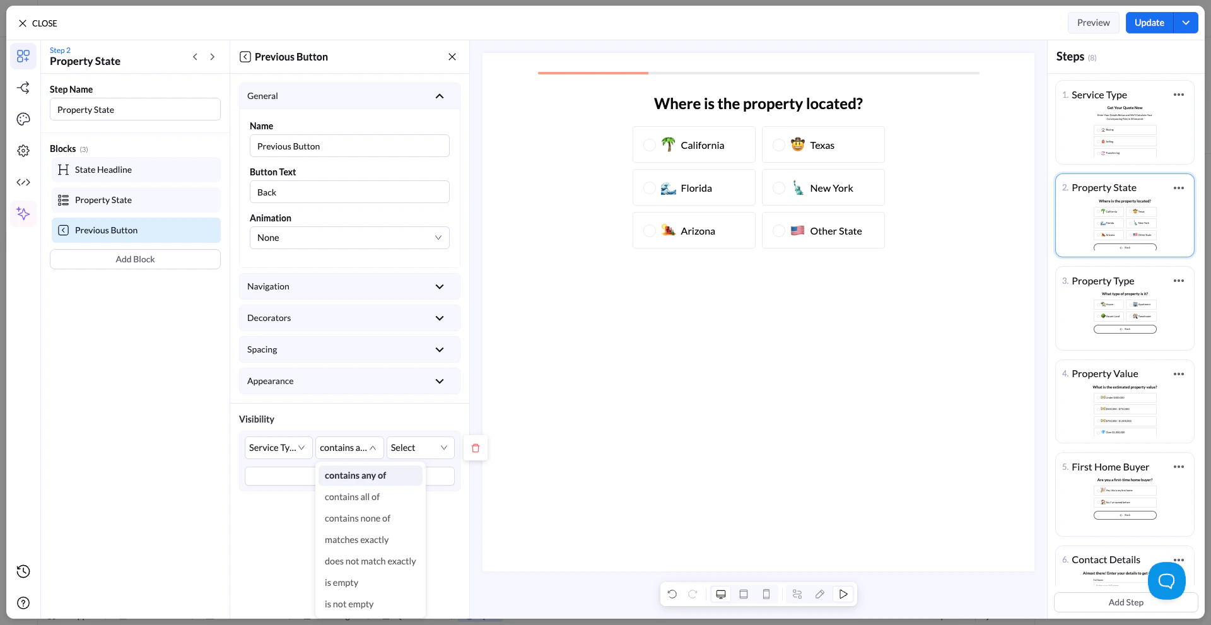
Task: Open the visibility value Select dropdown
Action: tap(420, 448)
